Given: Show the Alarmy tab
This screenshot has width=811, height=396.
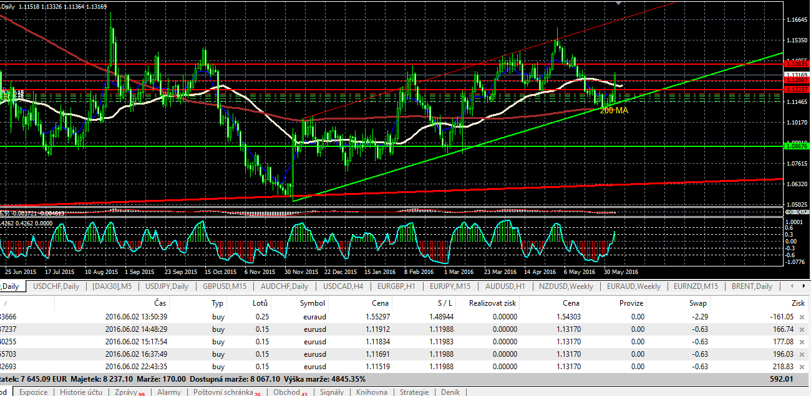Looking at the screenshot, I should coord(168,392).
